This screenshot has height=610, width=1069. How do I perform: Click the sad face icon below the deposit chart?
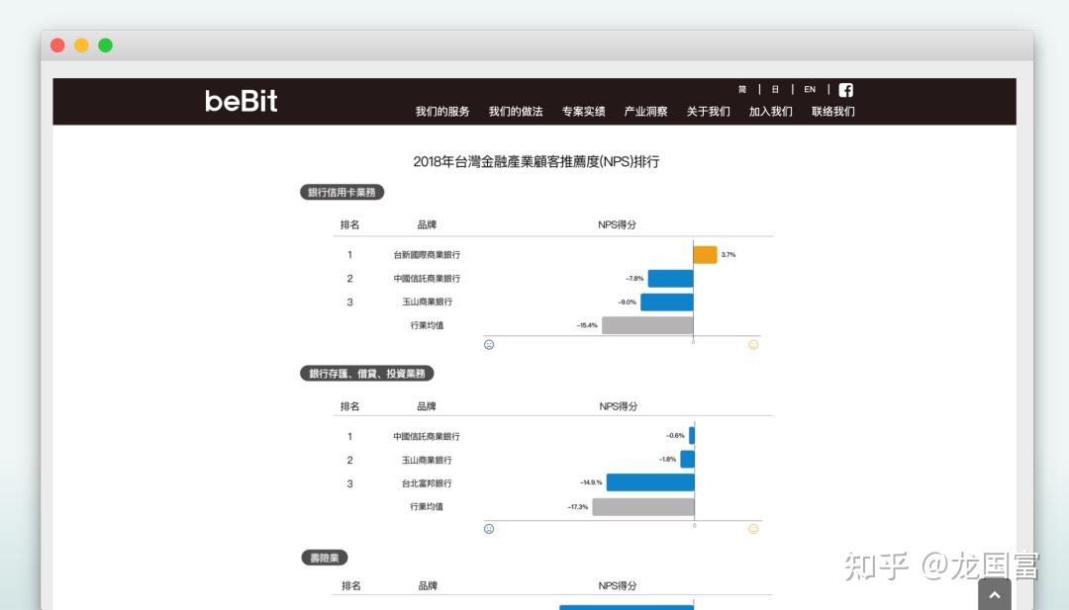[489, 528]
